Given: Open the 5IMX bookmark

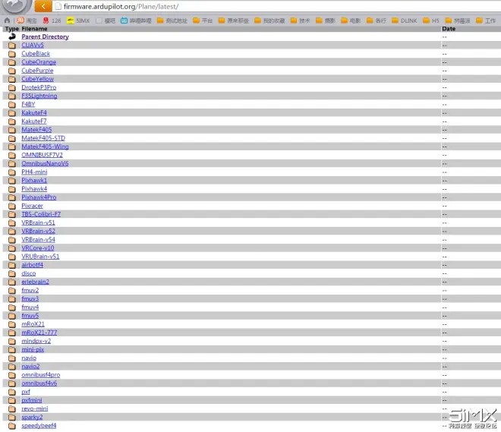Looking at the screenshot, I should coord(78,20).
